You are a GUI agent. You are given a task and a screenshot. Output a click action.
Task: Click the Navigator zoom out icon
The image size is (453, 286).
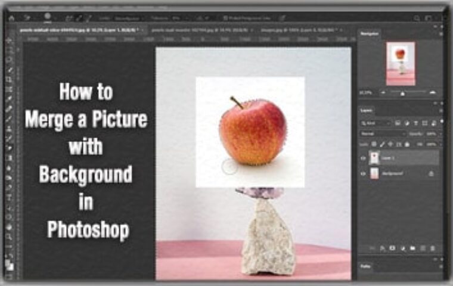pyautogui.click(x=383, y=93)
